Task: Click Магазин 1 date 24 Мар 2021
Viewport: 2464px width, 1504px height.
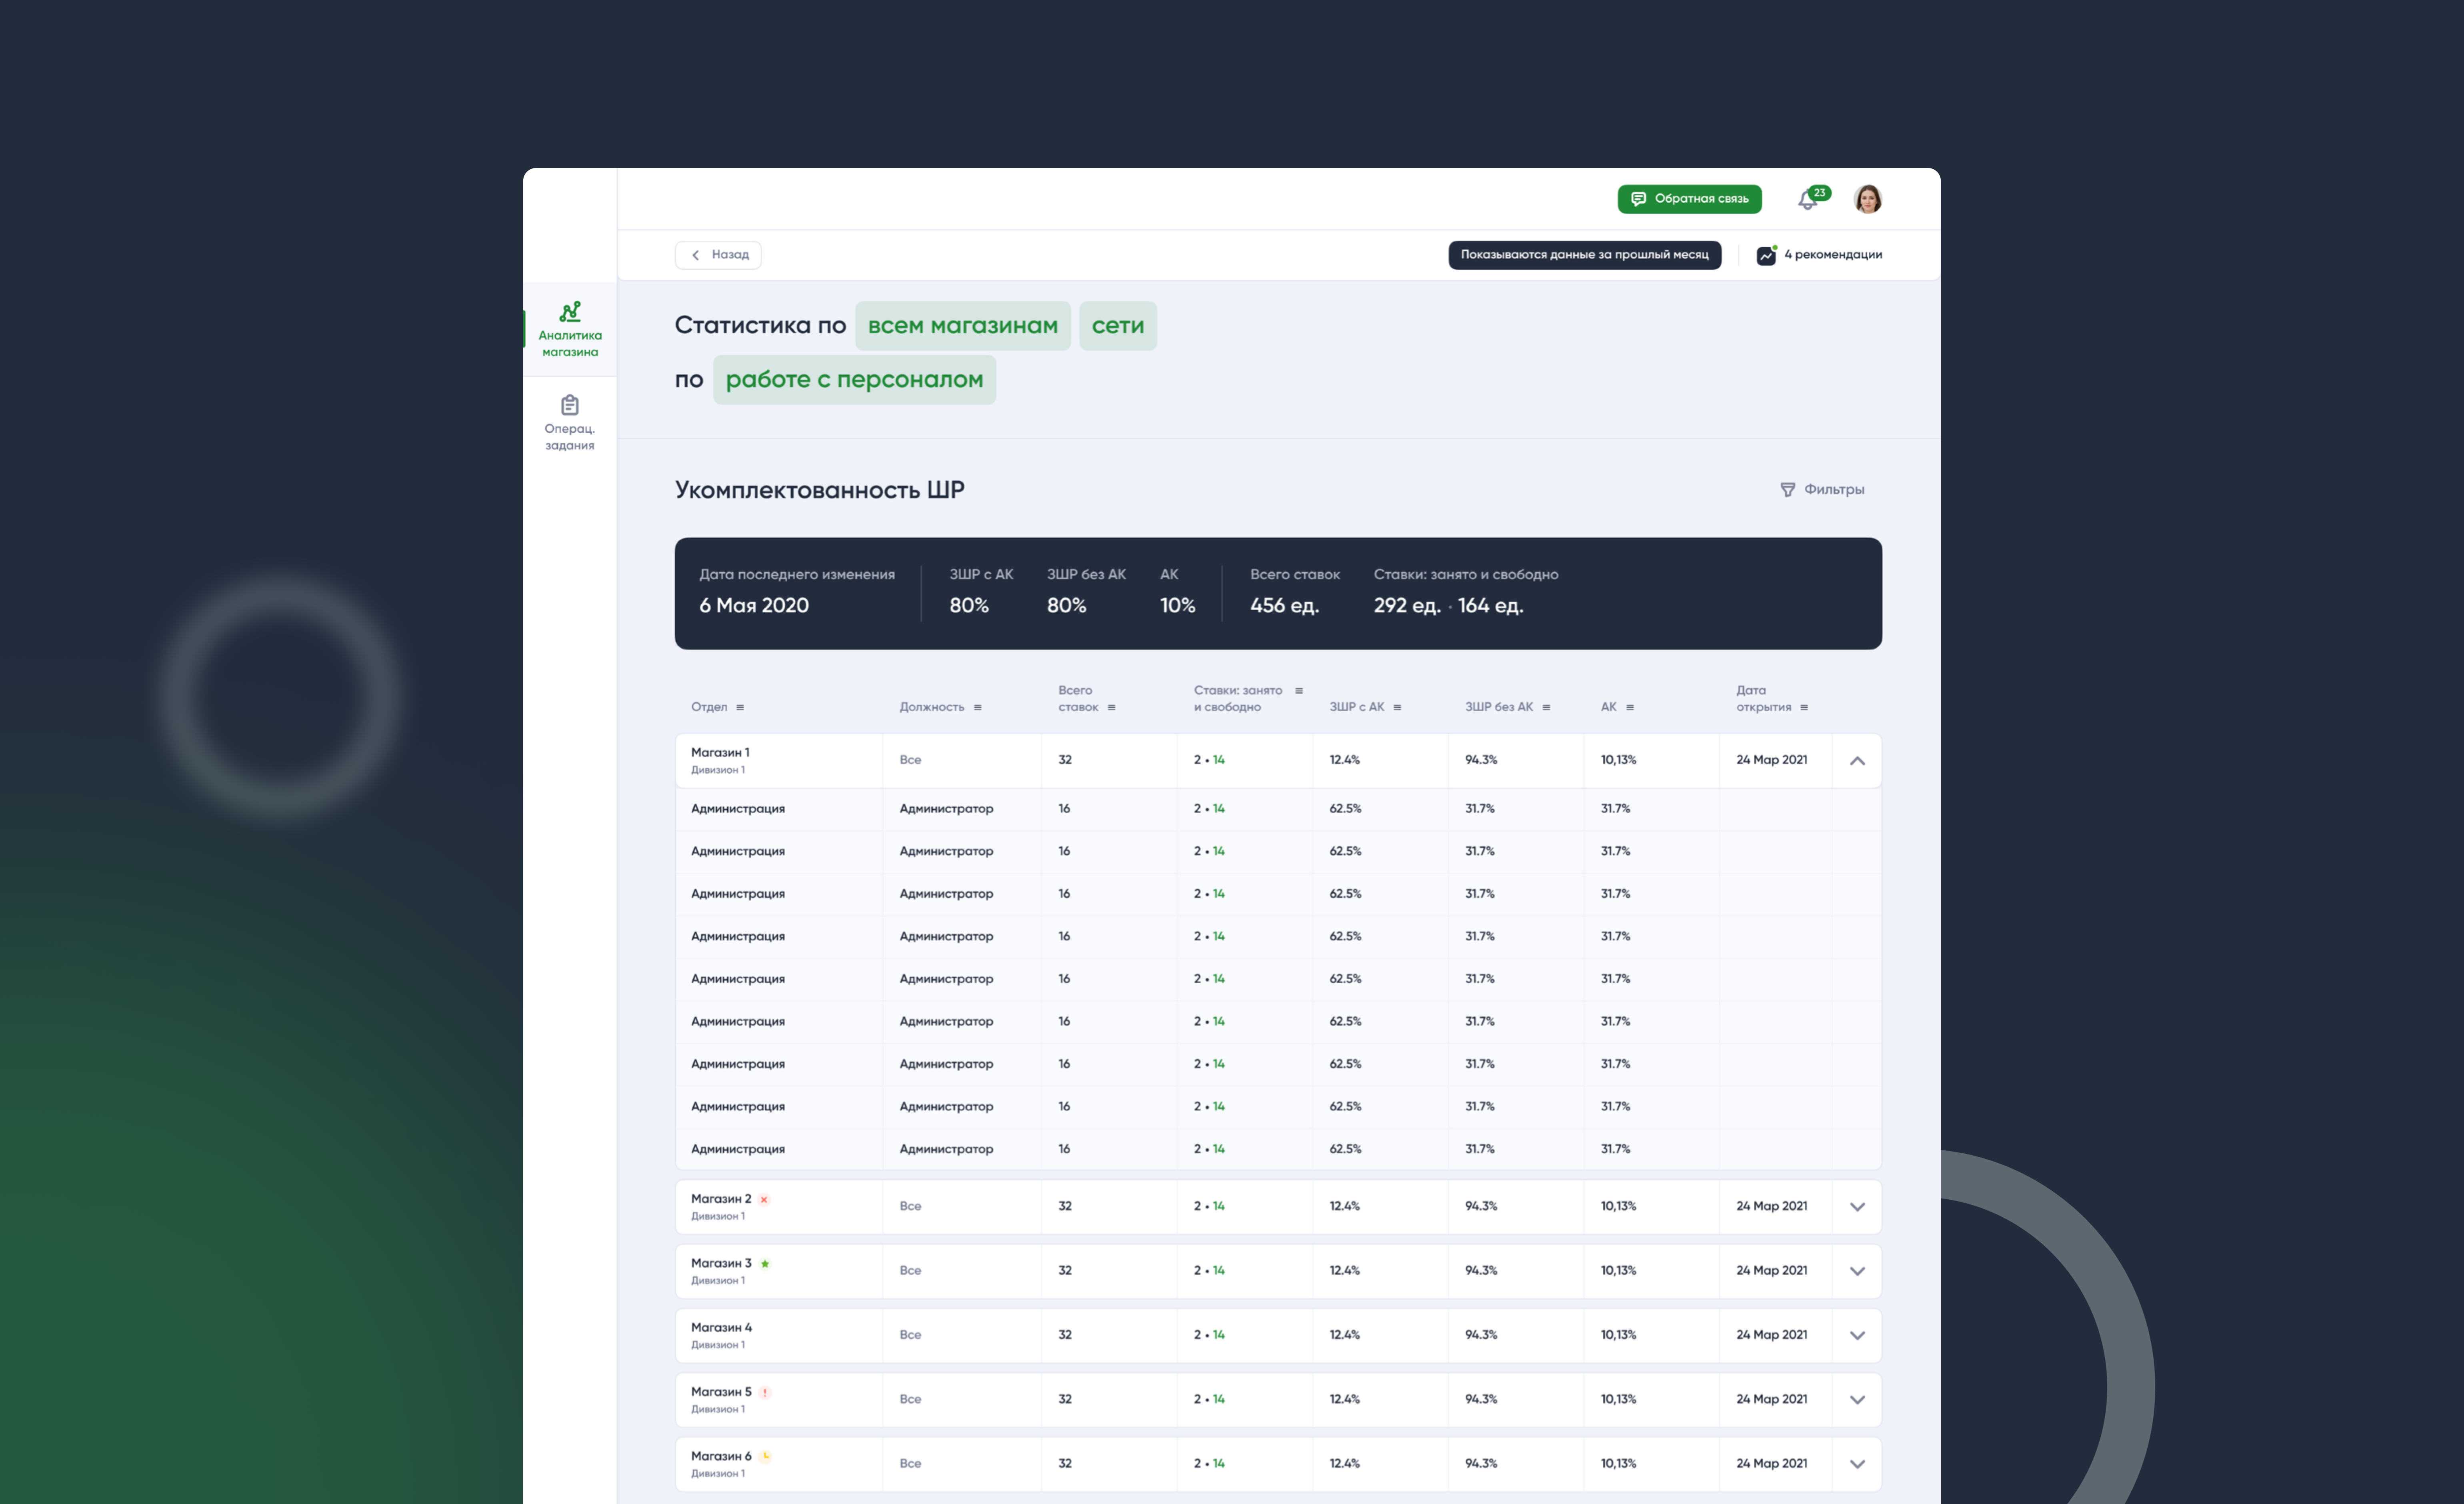Action: click(x=1771, y=760)
